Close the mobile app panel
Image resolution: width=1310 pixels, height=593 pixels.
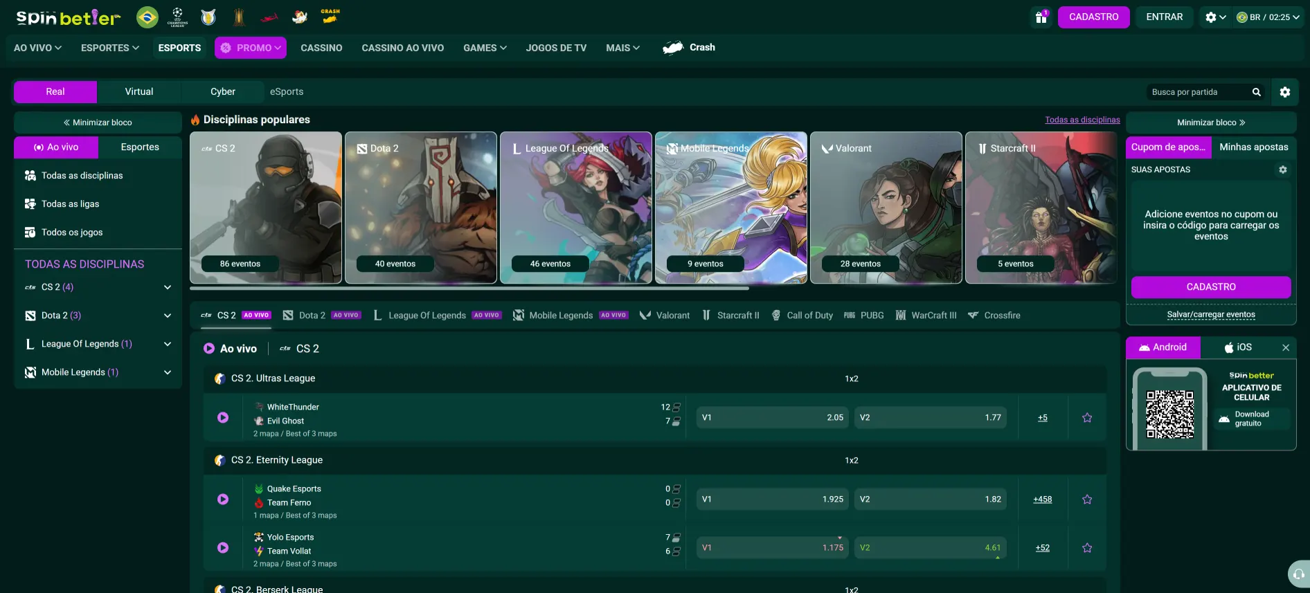pos(1285,347)
